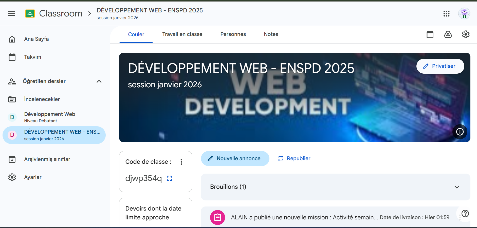Open class code options menu

pyautogui.click(x=181, y=162)
